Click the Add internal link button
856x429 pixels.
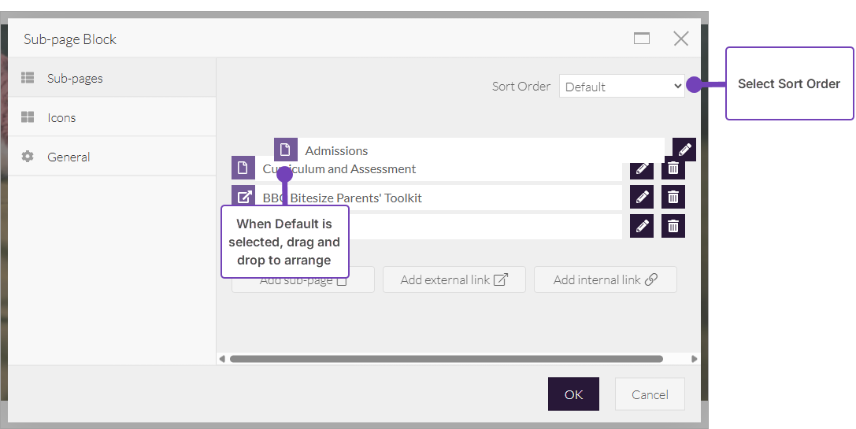[605, 279]
